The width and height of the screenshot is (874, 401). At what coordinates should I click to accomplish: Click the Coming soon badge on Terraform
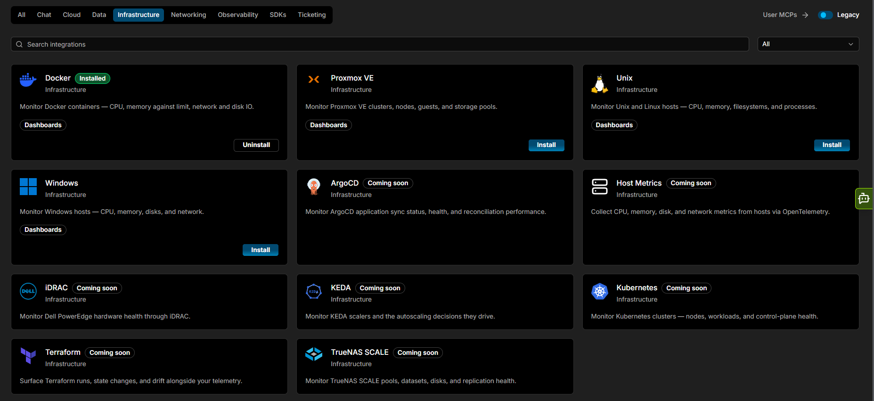[x=110, y=353]
